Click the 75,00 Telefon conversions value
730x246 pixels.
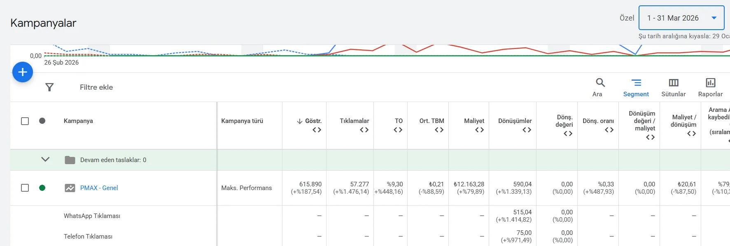524,233
